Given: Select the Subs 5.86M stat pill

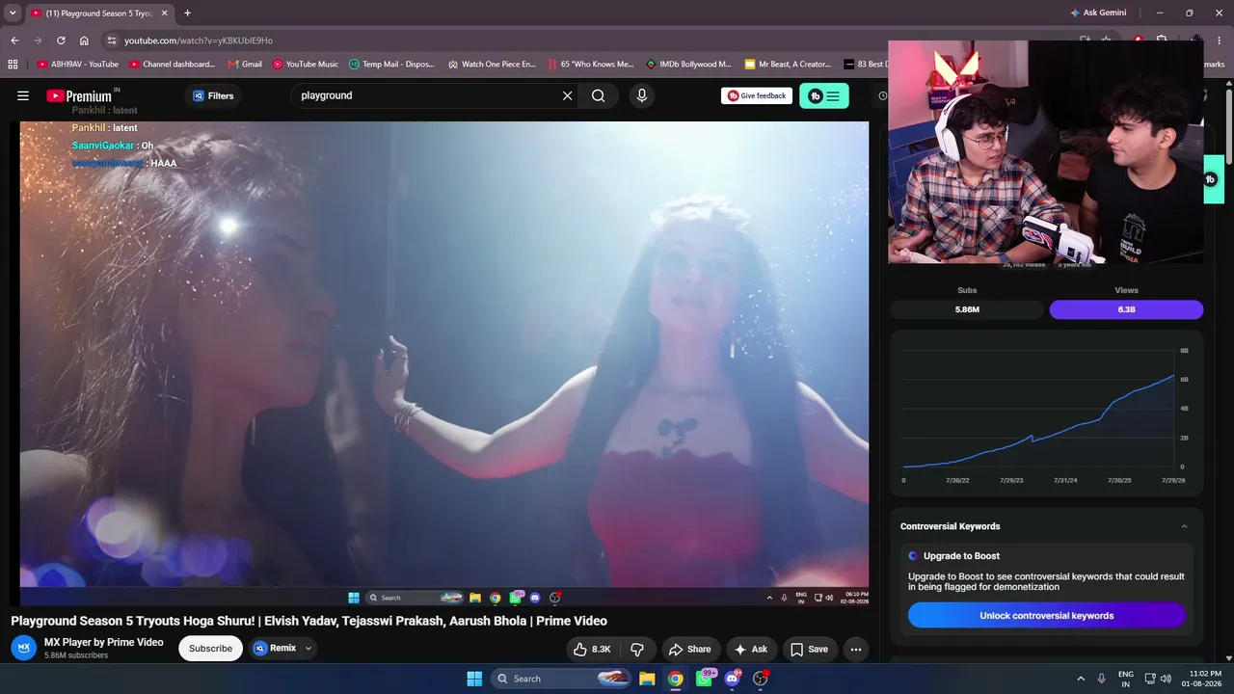Looking at the screenshot, I should click(x=967, y=309).
